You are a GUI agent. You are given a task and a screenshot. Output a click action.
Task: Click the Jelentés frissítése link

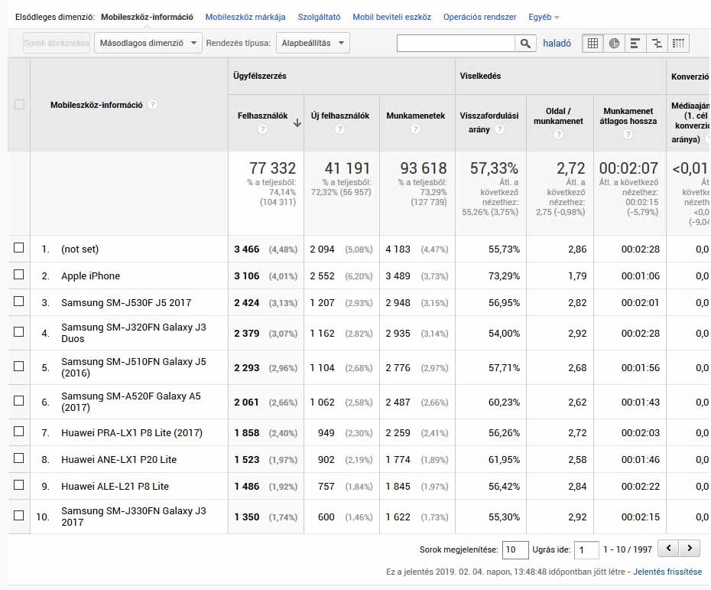[667, 570]
